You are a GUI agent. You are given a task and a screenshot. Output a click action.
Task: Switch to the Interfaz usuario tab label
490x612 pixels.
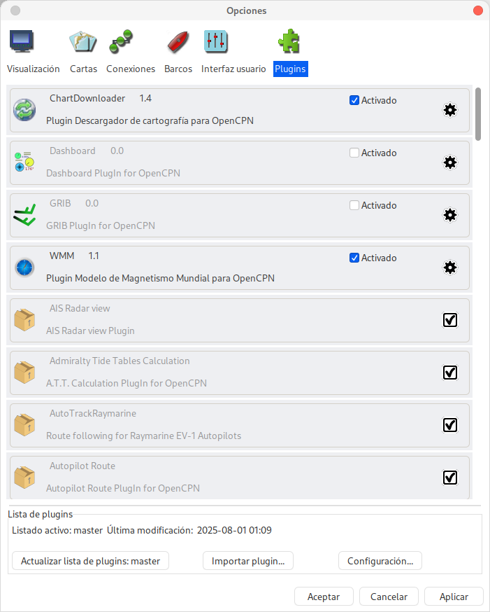click(x=233, y=69)
